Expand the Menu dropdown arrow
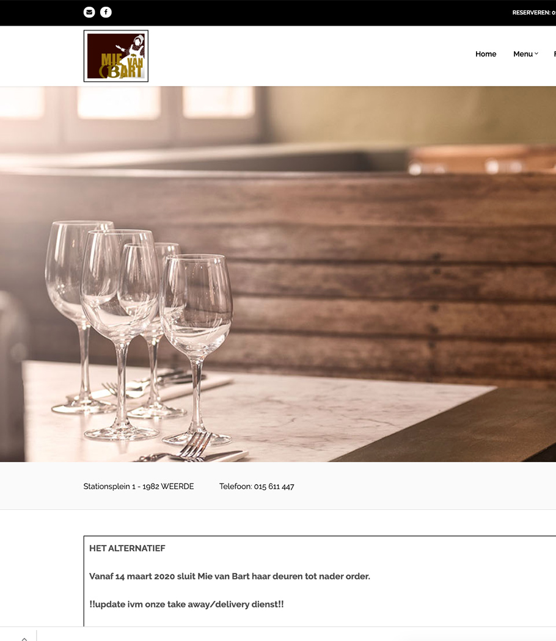The image size is (556, 641). coord(536,54)
